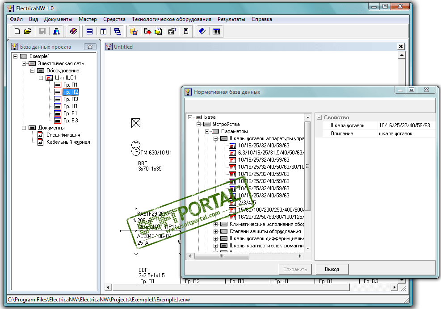Select 6,3/10/16/25/31,5/40/50/63 scale item
This screenshot has height=309, width=441.
271,153
